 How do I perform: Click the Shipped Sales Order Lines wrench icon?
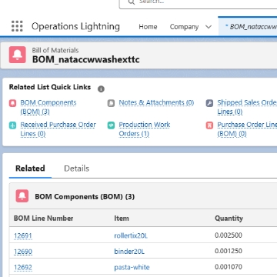tap(209, 103)
